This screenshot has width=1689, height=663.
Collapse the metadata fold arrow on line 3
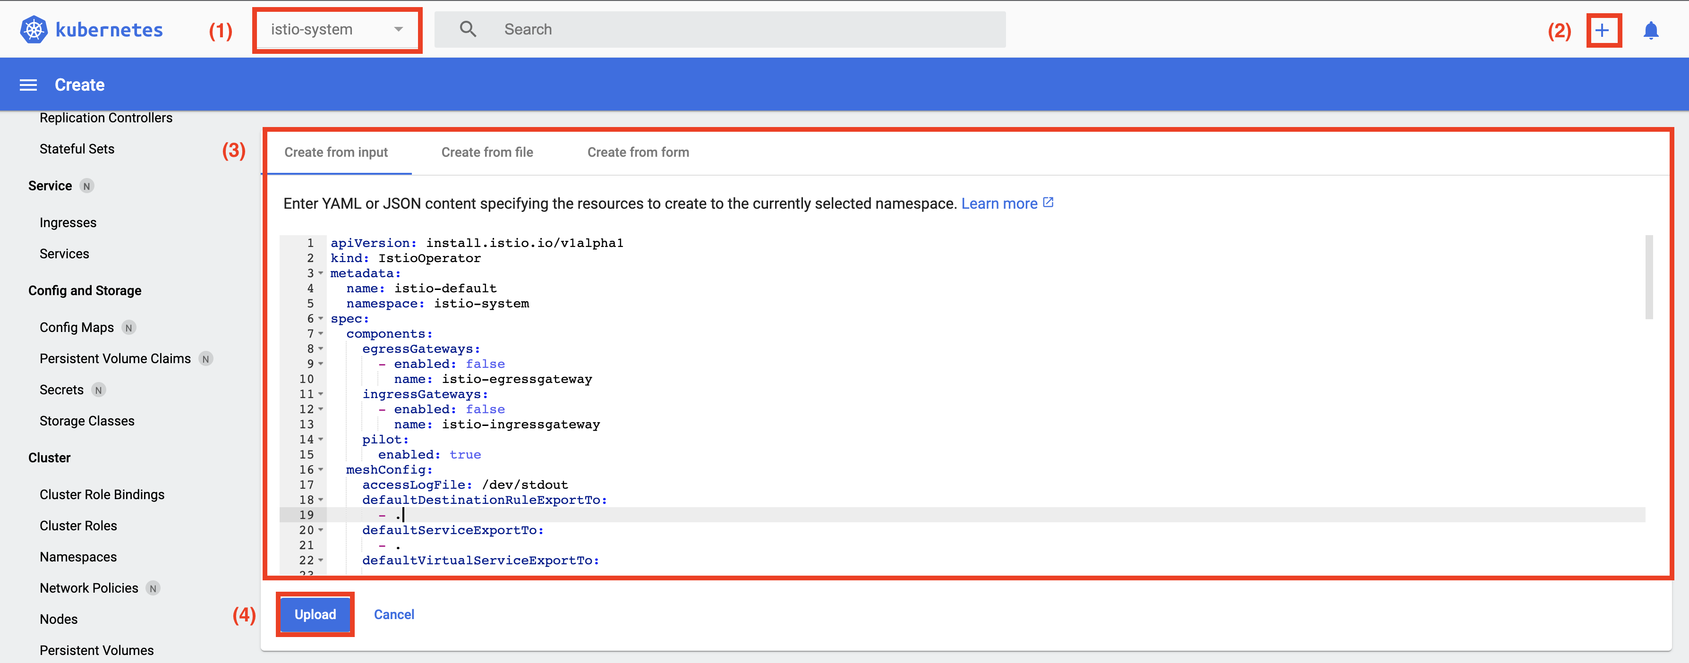click(x=321, y=273)
